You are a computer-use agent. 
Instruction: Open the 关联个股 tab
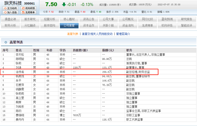(108, 26)
